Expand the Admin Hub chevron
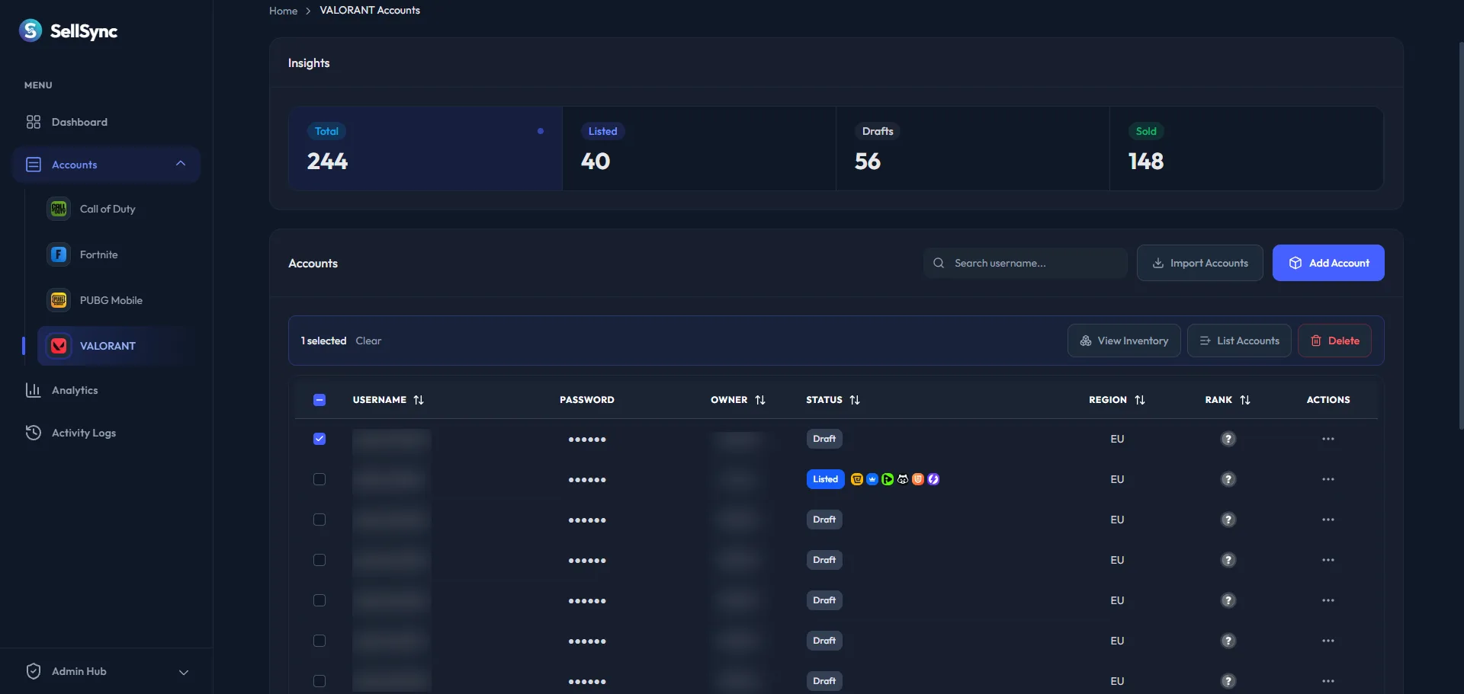 point(184,672)
